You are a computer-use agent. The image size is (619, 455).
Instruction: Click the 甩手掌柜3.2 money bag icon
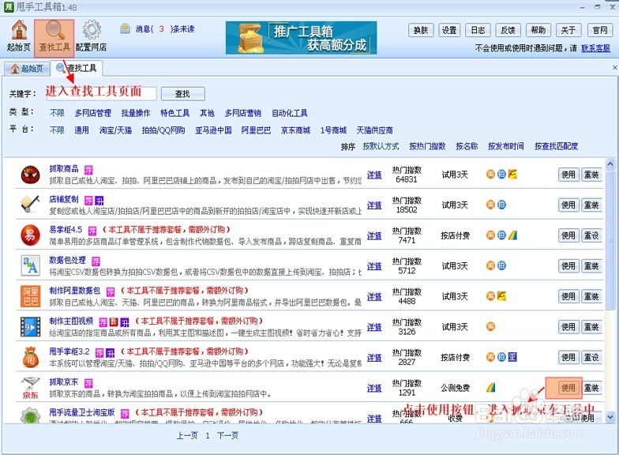coord(30,357)
